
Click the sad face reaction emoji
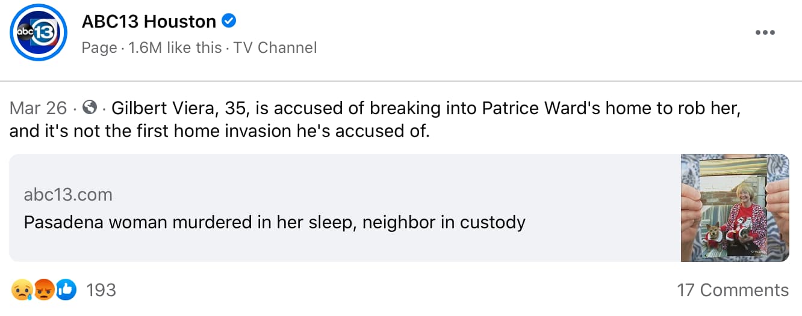click(20, 291)
